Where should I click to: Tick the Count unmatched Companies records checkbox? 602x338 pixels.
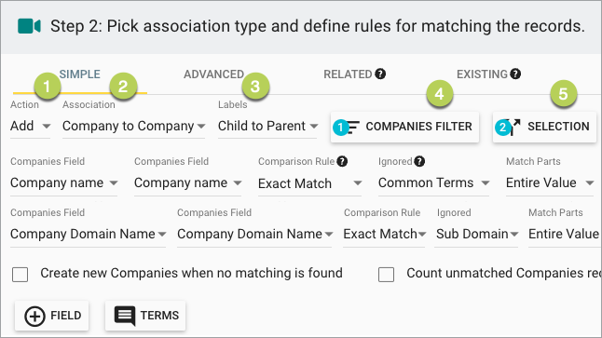(x=386, y=275)
